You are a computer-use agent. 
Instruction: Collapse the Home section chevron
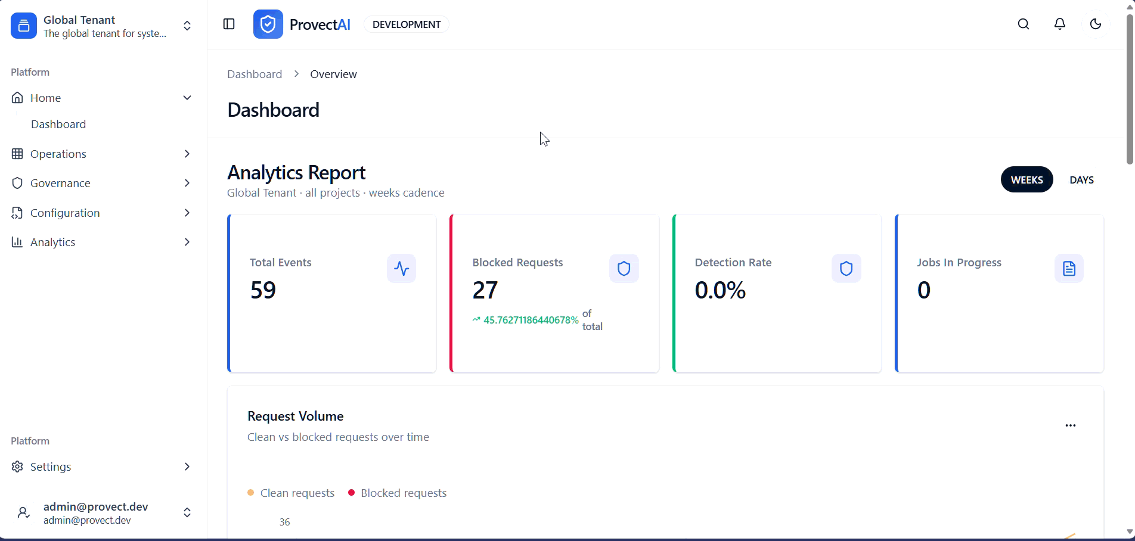[x=187, y=97]
